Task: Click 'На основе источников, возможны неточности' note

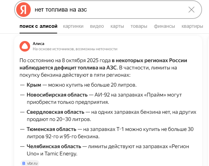Action: tap(75, 49)
